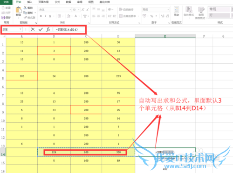The width and height of the screenshot is (233, 173).
Task: Expand the 复制 (Copy) dropdown arrow
Action: [x=35, y=13]
